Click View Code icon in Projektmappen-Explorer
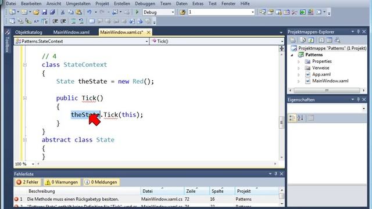The height and width of the screenshot is (209, 372). click(x=321, y=40)
